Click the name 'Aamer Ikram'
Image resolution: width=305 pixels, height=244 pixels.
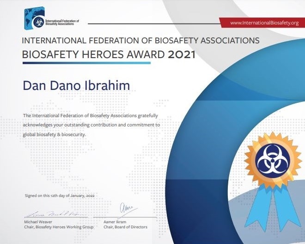pos(115,222)
